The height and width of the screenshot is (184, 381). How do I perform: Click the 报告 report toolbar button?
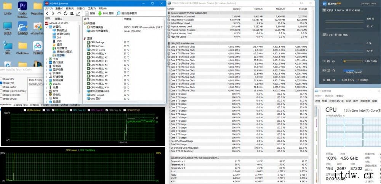click(x=90, y=13)
